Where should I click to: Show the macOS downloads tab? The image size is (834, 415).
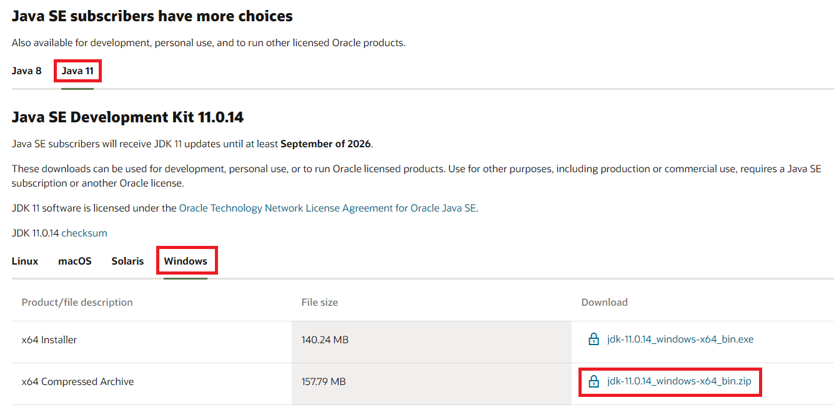click(x=75, y=261)
